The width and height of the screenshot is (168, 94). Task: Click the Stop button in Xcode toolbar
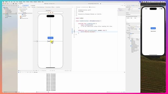pos(13,4)
